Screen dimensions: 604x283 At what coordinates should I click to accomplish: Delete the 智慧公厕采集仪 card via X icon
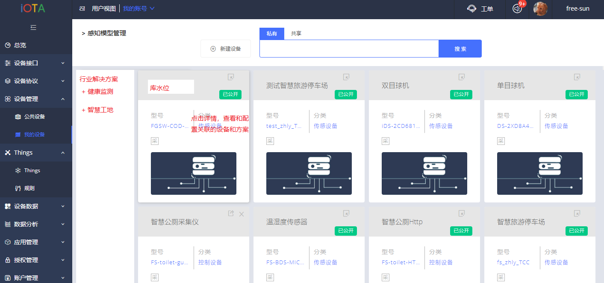(x=242, y=214)
